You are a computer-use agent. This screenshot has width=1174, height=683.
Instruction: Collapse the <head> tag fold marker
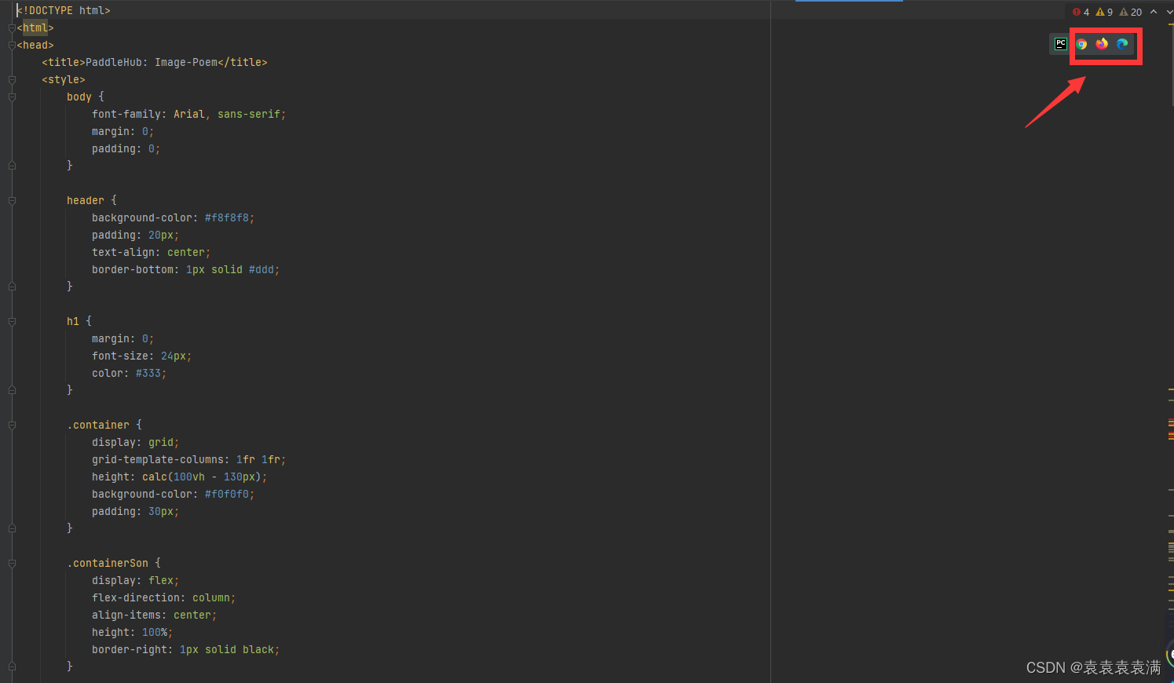(12, 46)
